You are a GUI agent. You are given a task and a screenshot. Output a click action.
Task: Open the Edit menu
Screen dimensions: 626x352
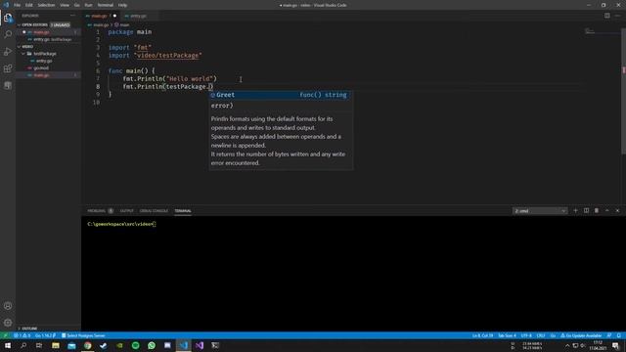(28, 5)
